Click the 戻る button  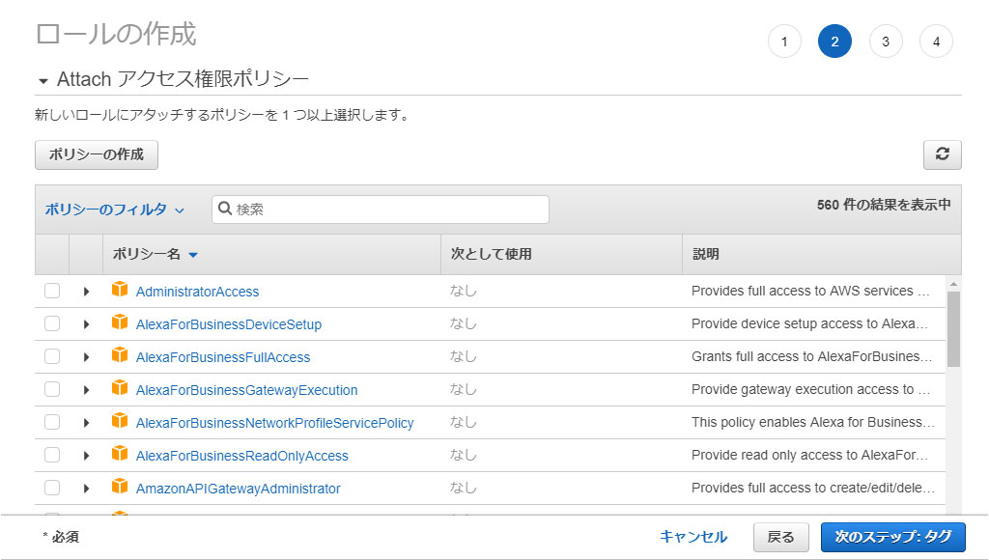point(780,537)
